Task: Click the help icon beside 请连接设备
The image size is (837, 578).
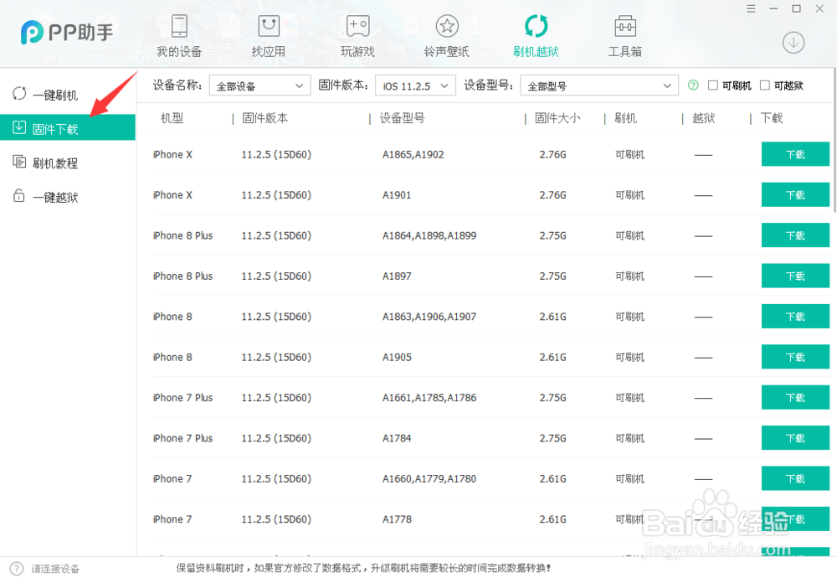Action: point(17,569)
